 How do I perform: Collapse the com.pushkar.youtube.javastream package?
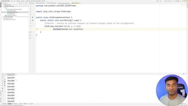5,9
